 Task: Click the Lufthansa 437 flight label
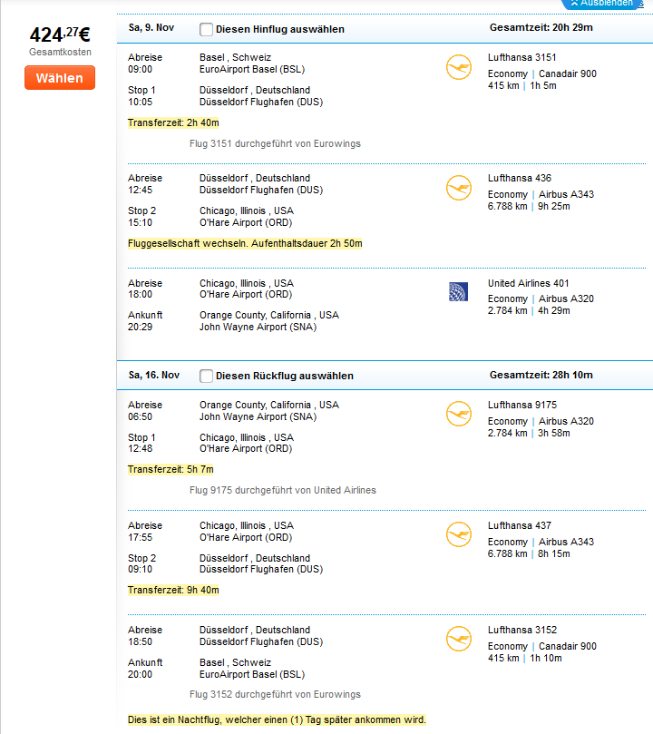click(519, 525)
